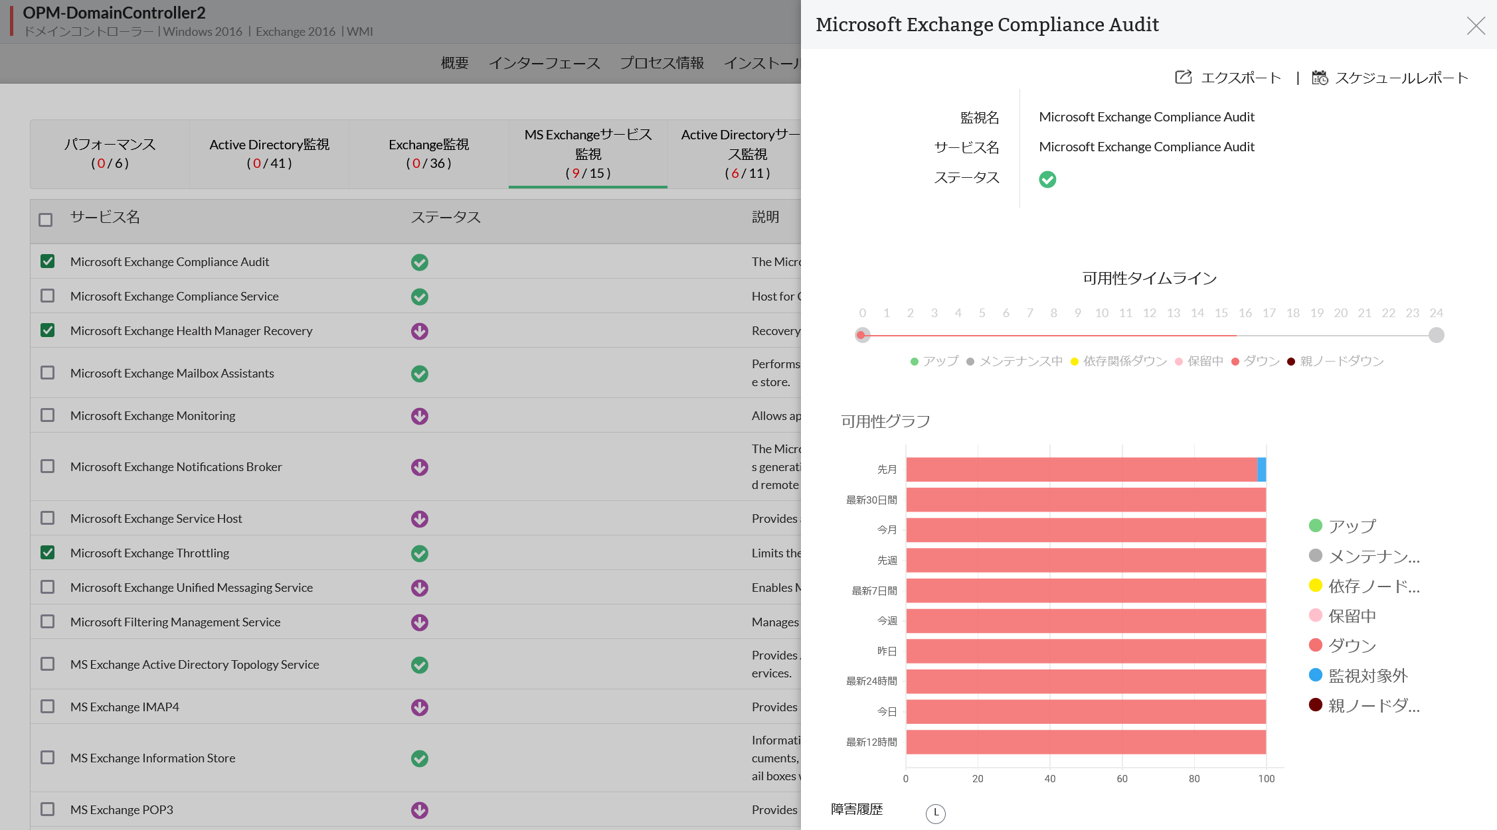Click the Export icon in detail panel
Screen dimensions: 1497x830
1183,78
